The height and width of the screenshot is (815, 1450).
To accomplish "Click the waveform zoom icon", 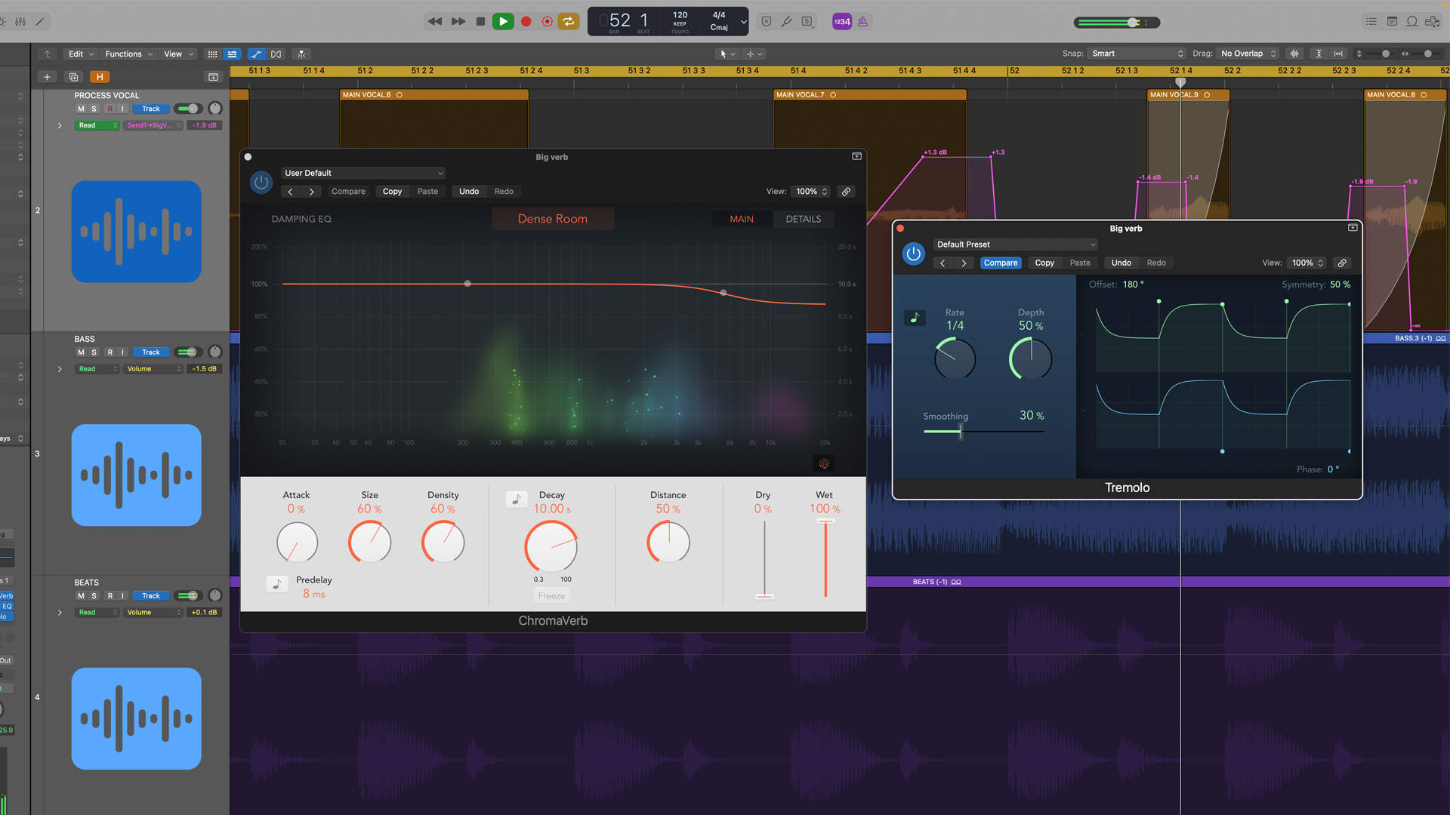I will point(1294,54).
